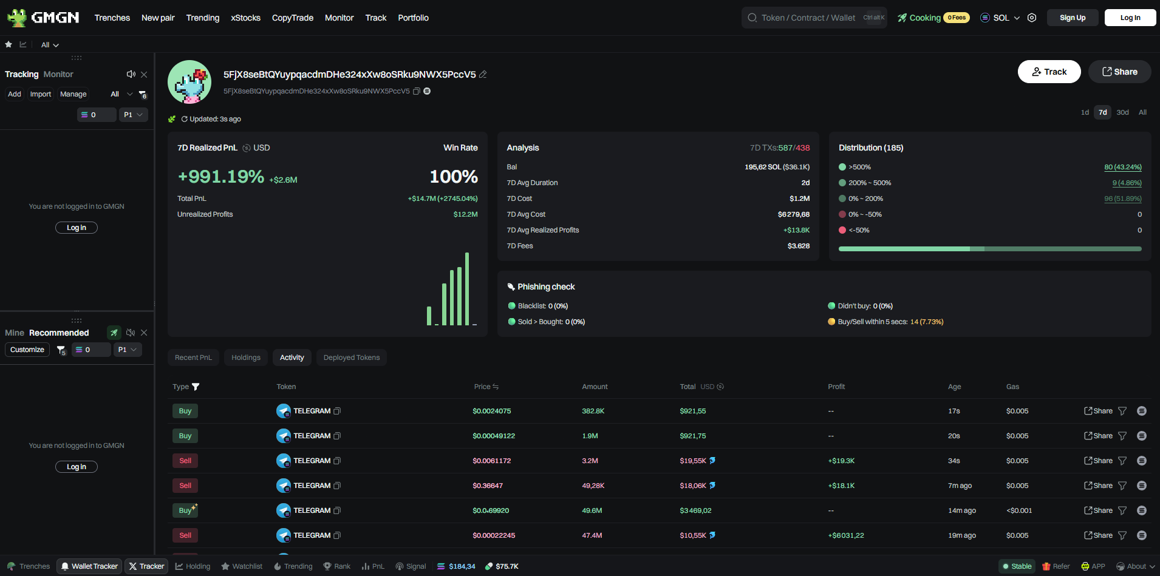Mute sound alerts in the Recommended panel
The height and width of the screenshot is (576, 1160).
pyautogui.click(x=131, y=333)
